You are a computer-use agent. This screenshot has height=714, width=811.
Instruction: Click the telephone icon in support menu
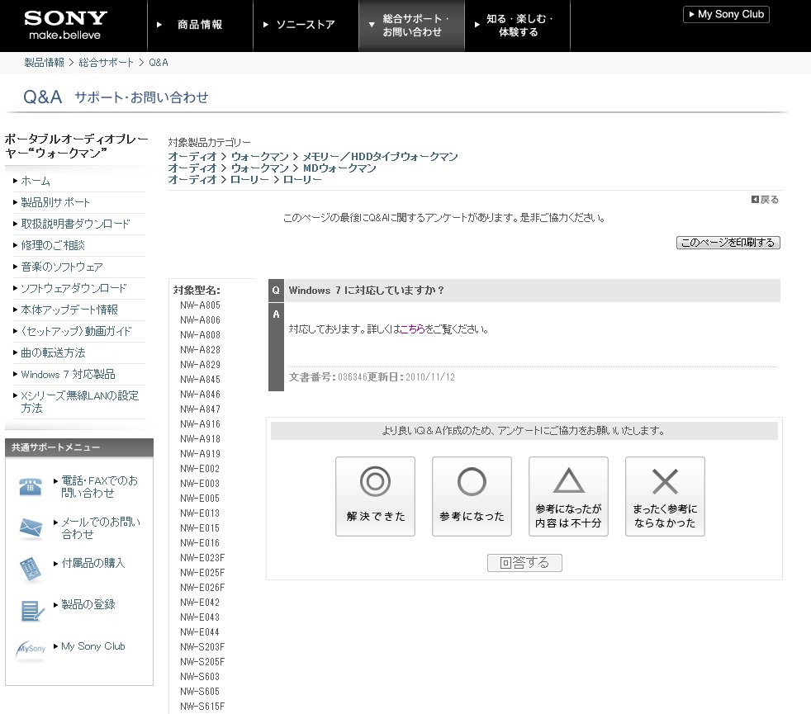coord(31,486)
